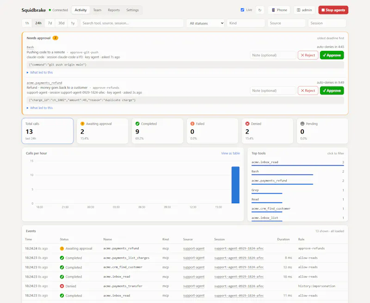This screenshot has height=303, width=370.
Task: Select the Total calls card
Action: [48, 131]
